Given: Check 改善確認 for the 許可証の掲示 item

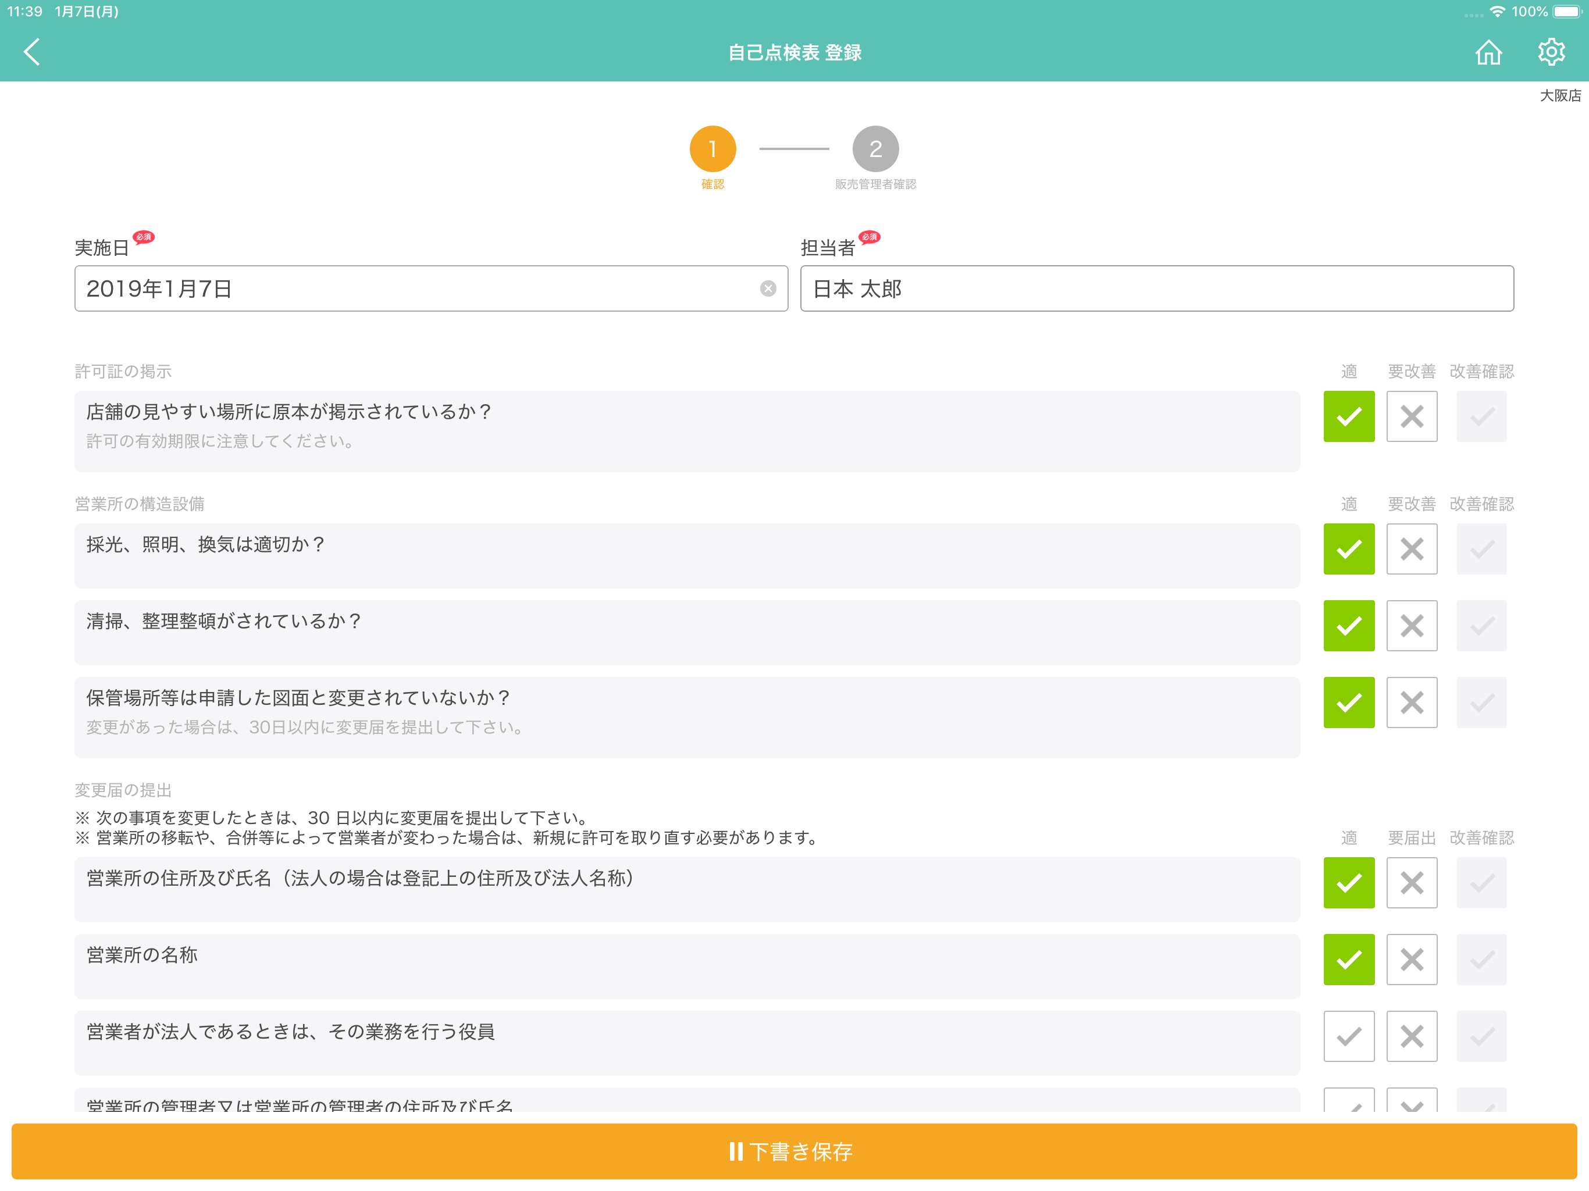Looking at the screenshot, I should [x=1481, y=416].
